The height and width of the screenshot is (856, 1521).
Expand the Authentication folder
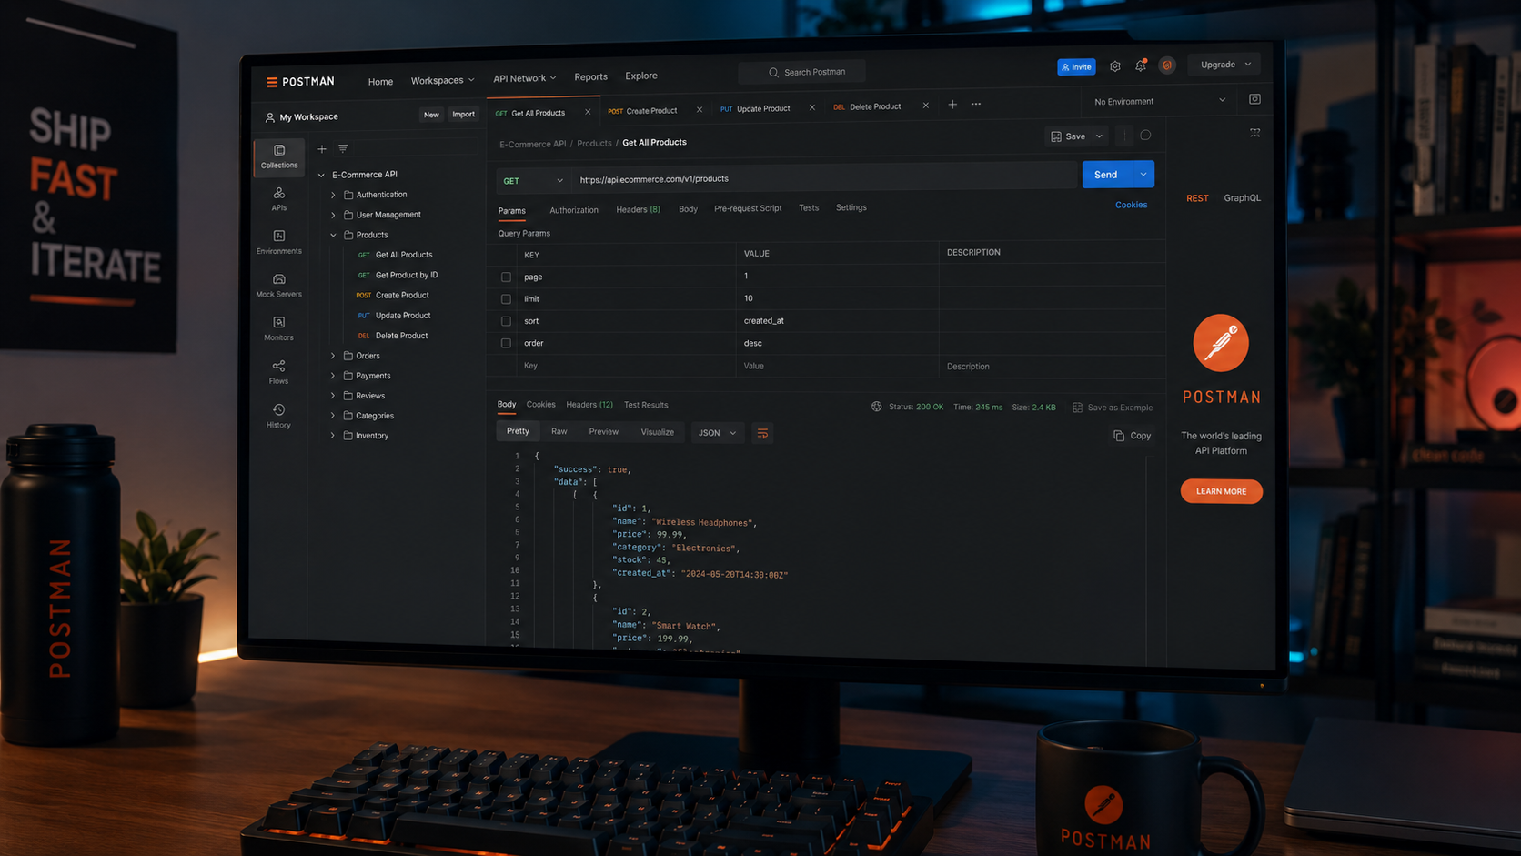pos(333,195)
